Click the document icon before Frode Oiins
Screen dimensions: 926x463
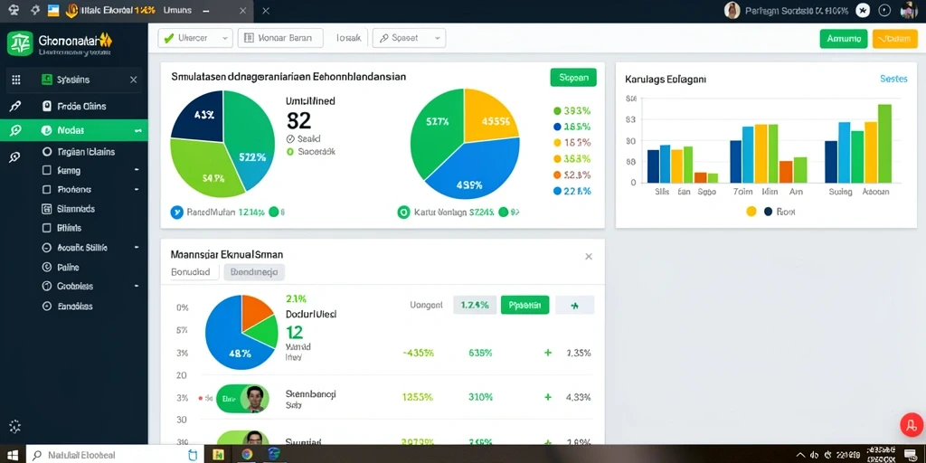[47, 107]
